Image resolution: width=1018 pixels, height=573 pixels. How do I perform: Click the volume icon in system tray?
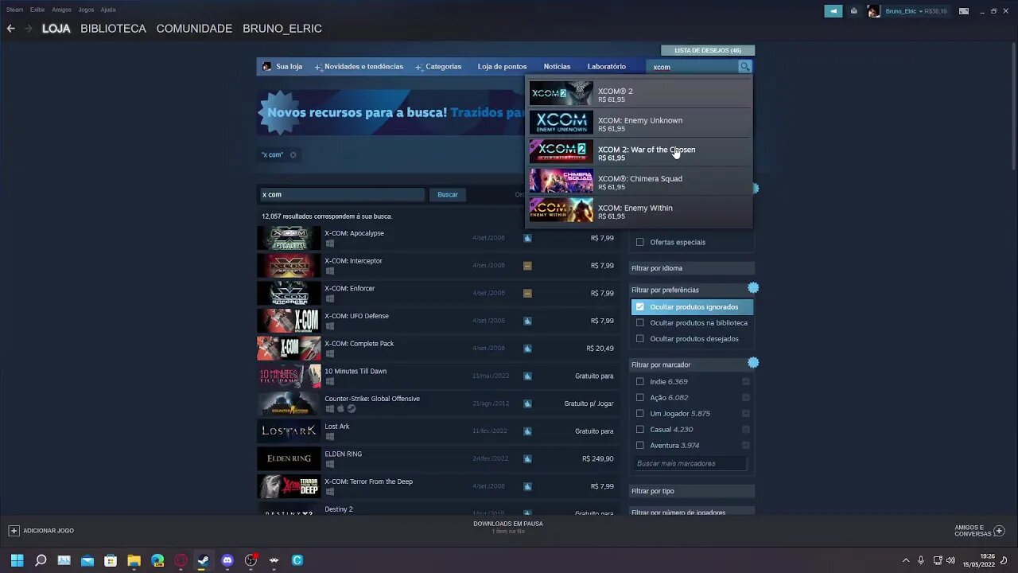pyautogui.click(x=950, y=560)
